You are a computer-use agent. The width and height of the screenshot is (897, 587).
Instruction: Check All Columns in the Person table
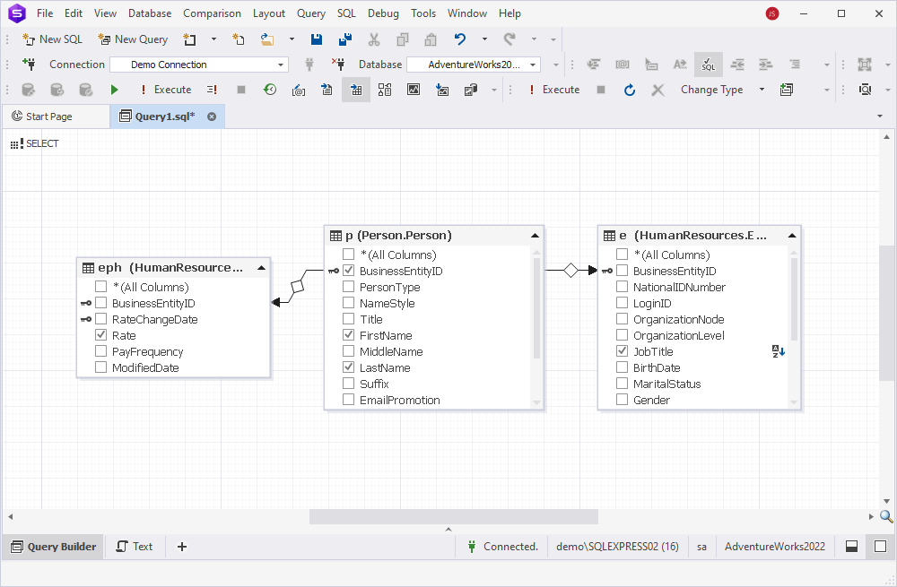click(348, 255)
